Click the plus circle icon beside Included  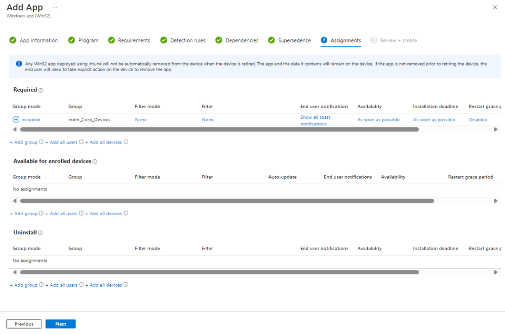[16, 119]
